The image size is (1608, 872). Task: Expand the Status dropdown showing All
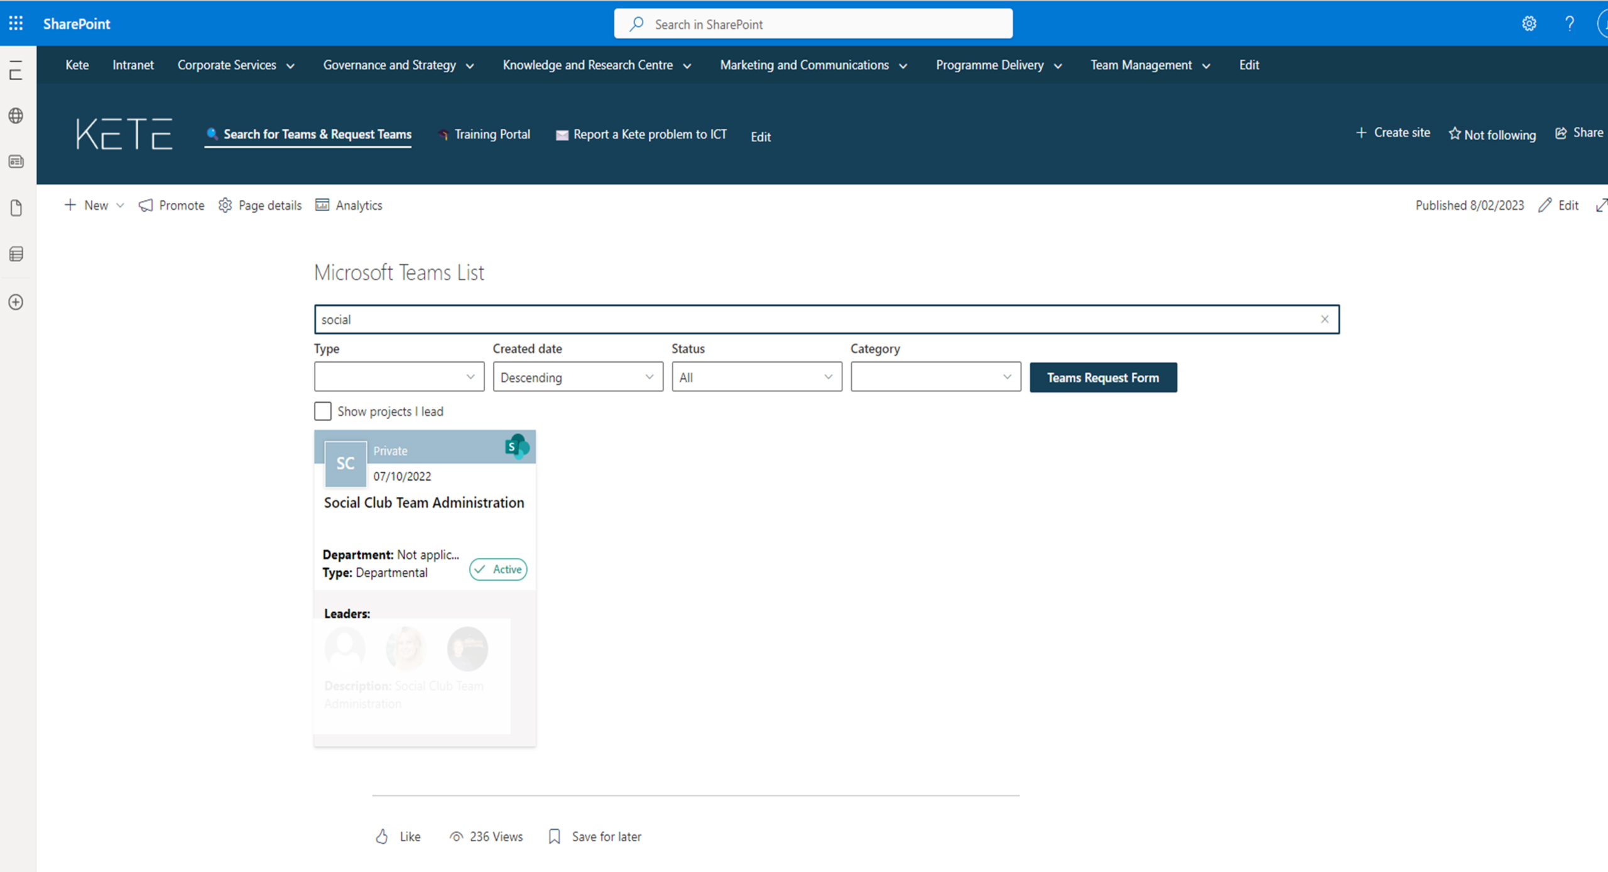pos(756,377)
